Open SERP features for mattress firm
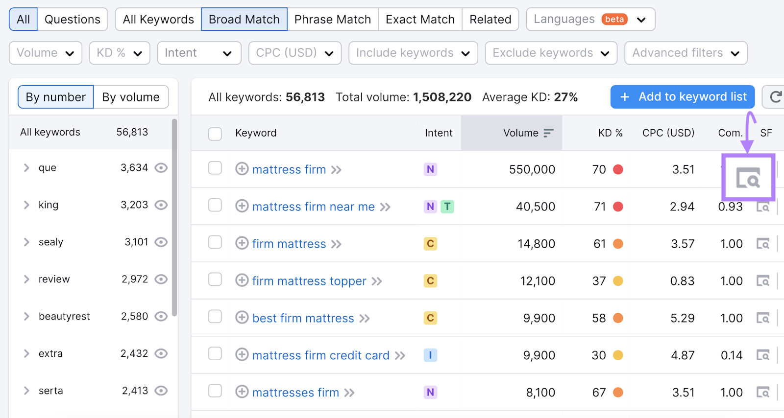Image resolution: width=784 pixels, height=418 pixels. 748,178
